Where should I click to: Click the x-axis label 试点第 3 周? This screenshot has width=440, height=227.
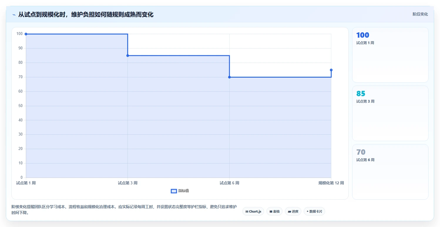coord(127,183)
